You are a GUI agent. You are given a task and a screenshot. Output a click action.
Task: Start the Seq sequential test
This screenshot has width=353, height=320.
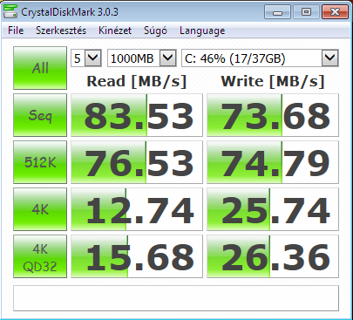point(40,115)
